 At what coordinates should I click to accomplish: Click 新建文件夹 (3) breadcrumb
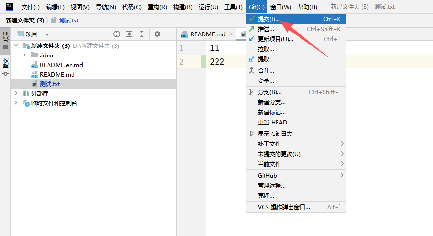pos(25,21)
